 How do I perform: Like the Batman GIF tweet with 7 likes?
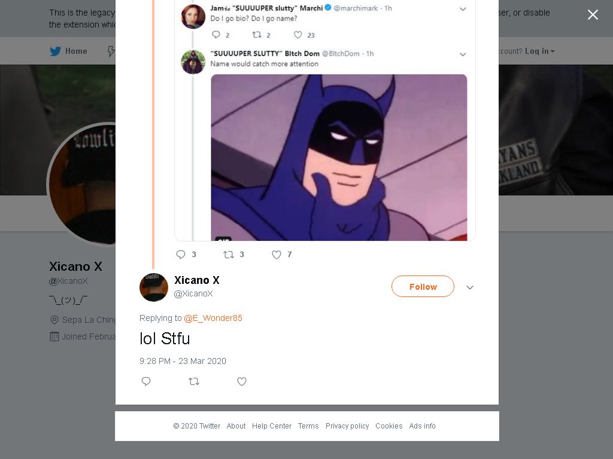click(277, 255)
